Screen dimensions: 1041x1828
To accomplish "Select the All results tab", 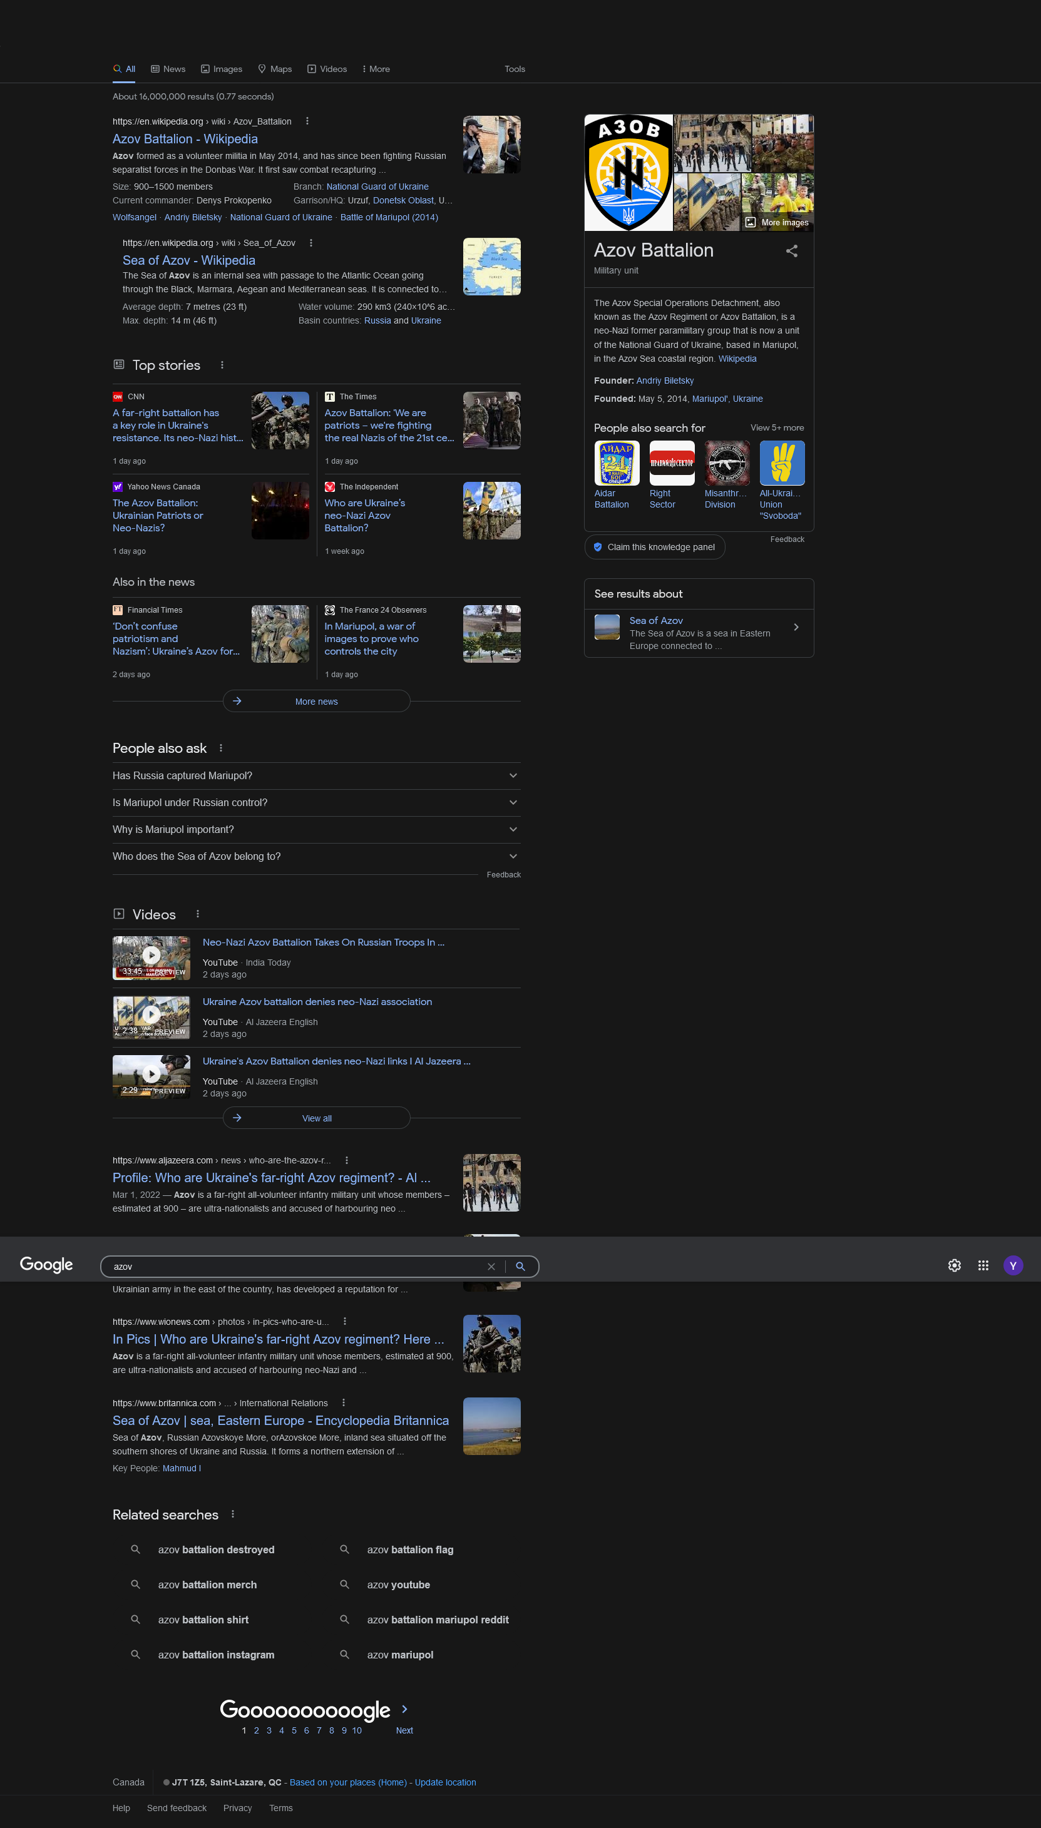I will coord(124,69).
